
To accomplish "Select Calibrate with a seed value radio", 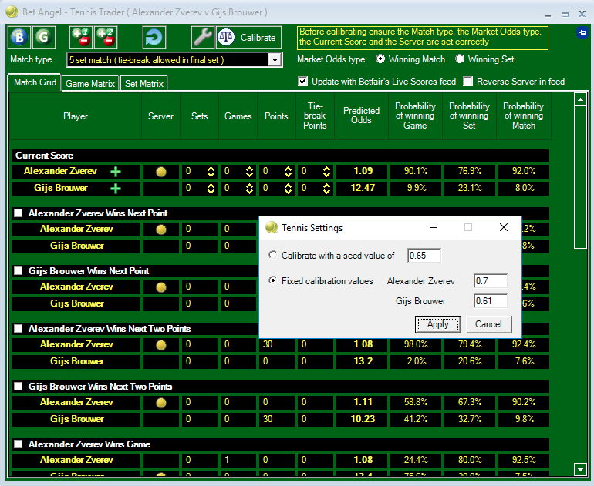I will 272,255.
